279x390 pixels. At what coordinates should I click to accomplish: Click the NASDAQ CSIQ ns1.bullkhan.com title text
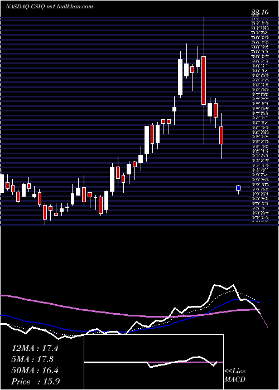pos(49,7)
